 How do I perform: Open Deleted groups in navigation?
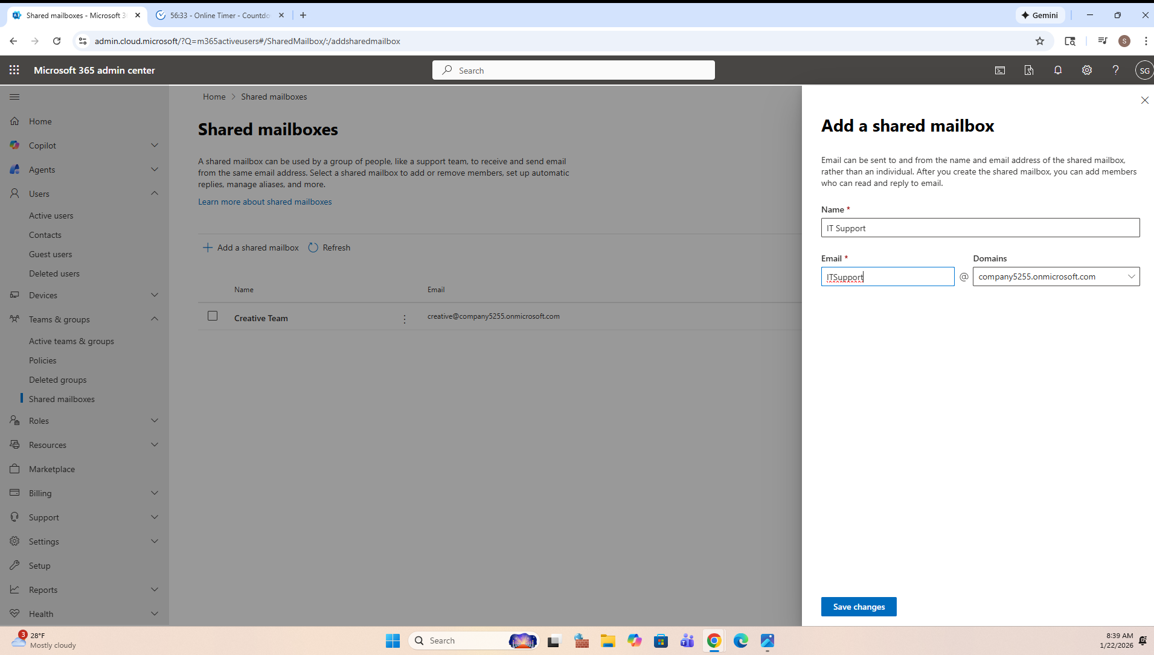tap(57, 380)
